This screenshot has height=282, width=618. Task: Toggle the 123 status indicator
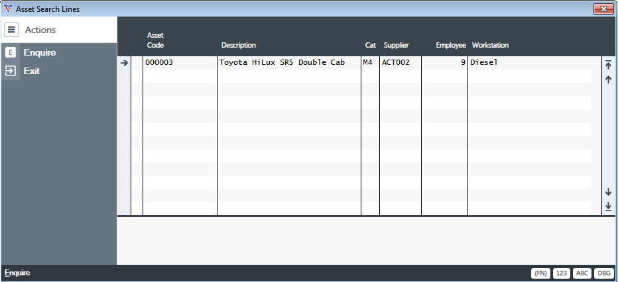(x=562, y=273)
